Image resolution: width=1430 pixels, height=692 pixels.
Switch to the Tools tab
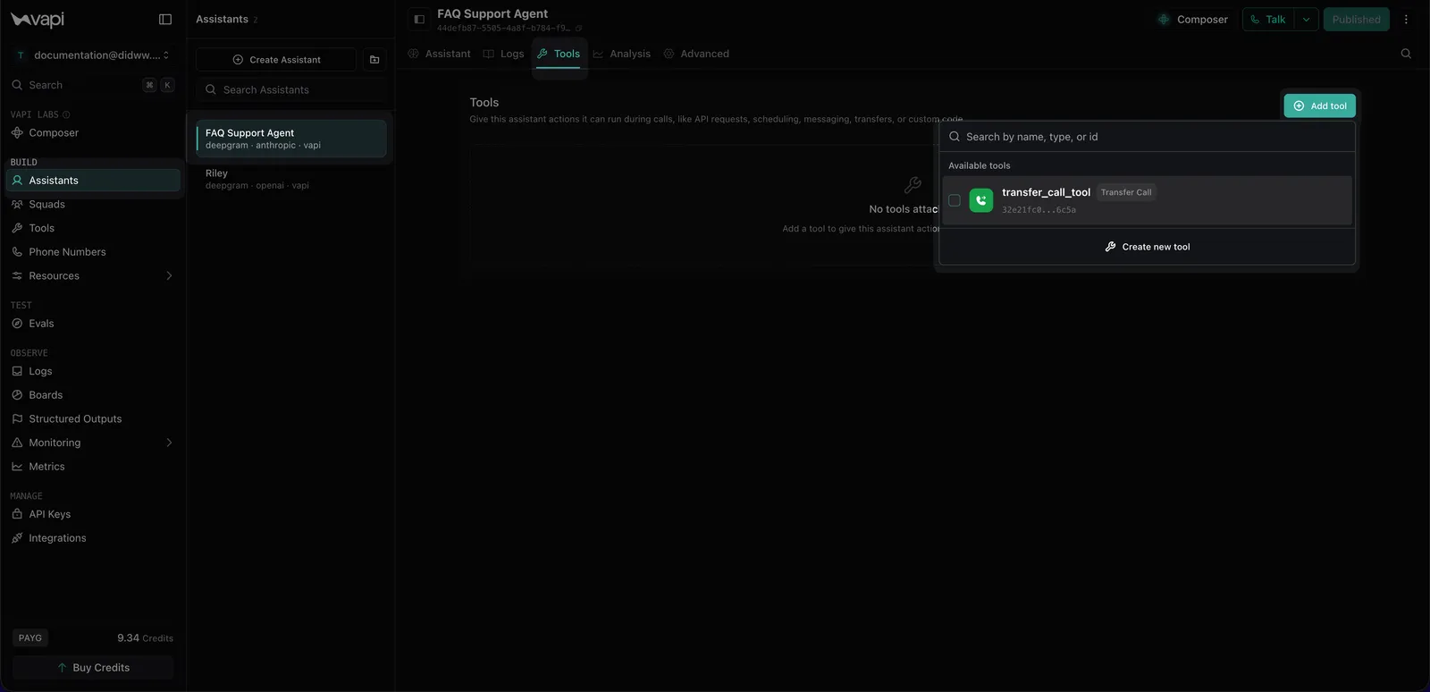pos(559,54)
